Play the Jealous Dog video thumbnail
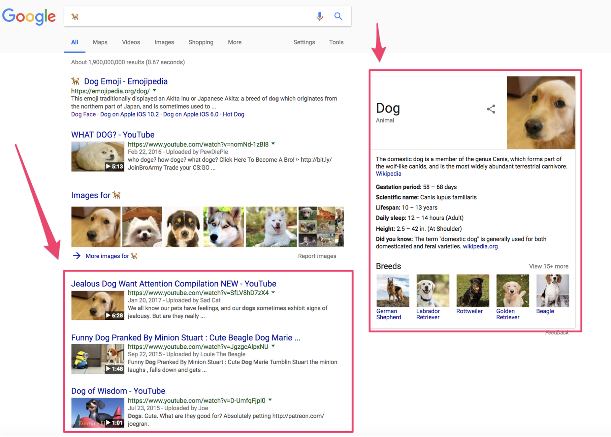 98,305
